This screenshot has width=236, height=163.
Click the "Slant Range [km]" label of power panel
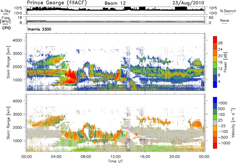8,62
